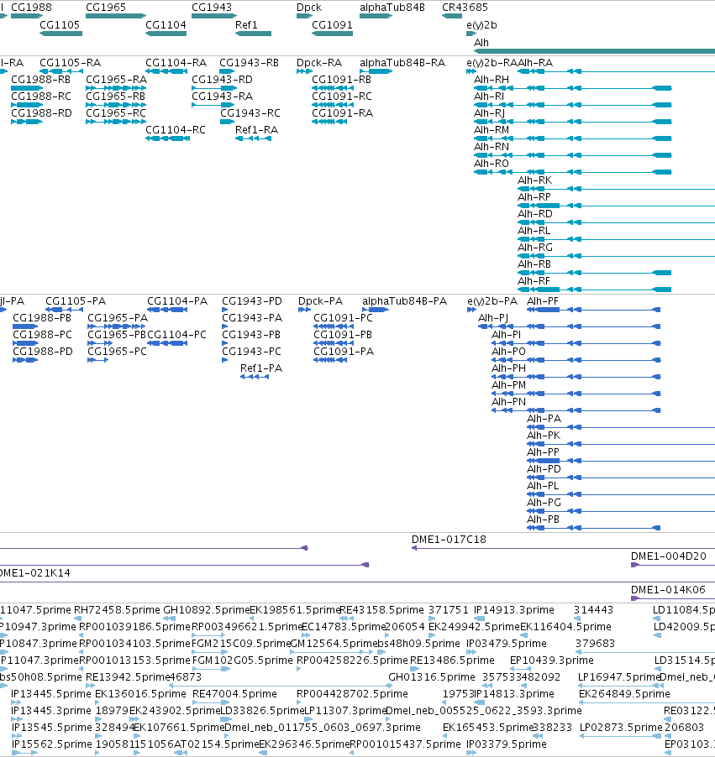Click transcript label Alh-RM
Screen dimensions: 715x757
pyautogui.click(x=492, y=130)
